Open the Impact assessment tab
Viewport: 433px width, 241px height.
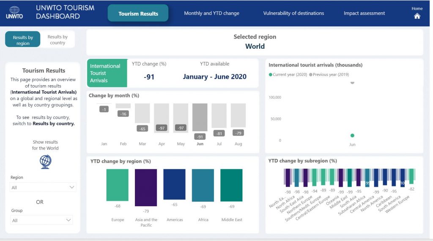point(364,13)
